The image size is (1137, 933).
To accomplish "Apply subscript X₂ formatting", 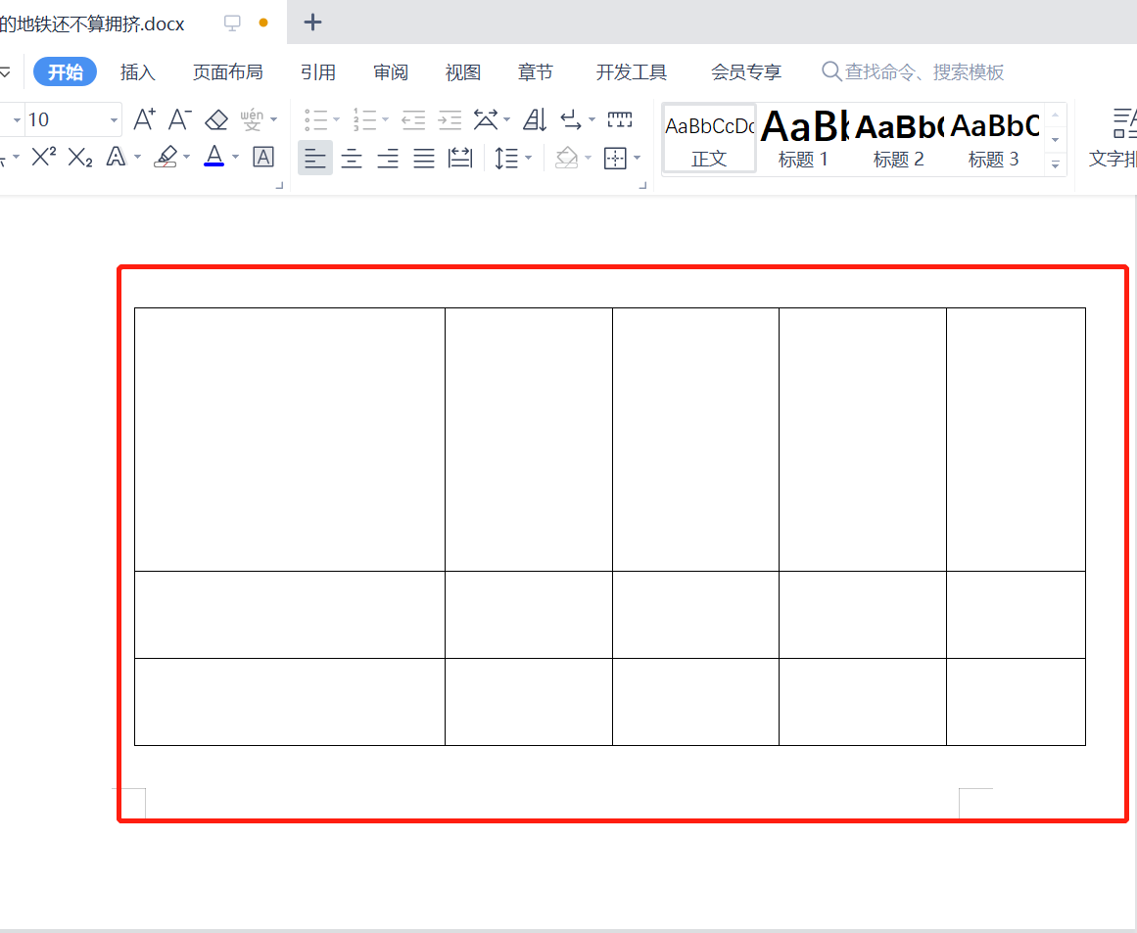I will coord(79,157).
